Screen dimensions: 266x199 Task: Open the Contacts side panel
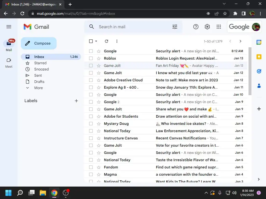(259, 86)
